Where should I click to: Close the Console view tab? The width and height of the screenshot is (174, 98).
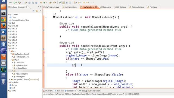[x=75, y=91]
